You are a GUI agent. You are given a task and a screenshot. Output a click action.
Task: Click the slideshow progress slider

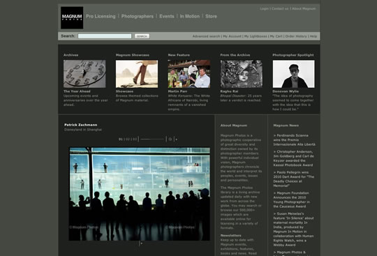tap(152, 139)
